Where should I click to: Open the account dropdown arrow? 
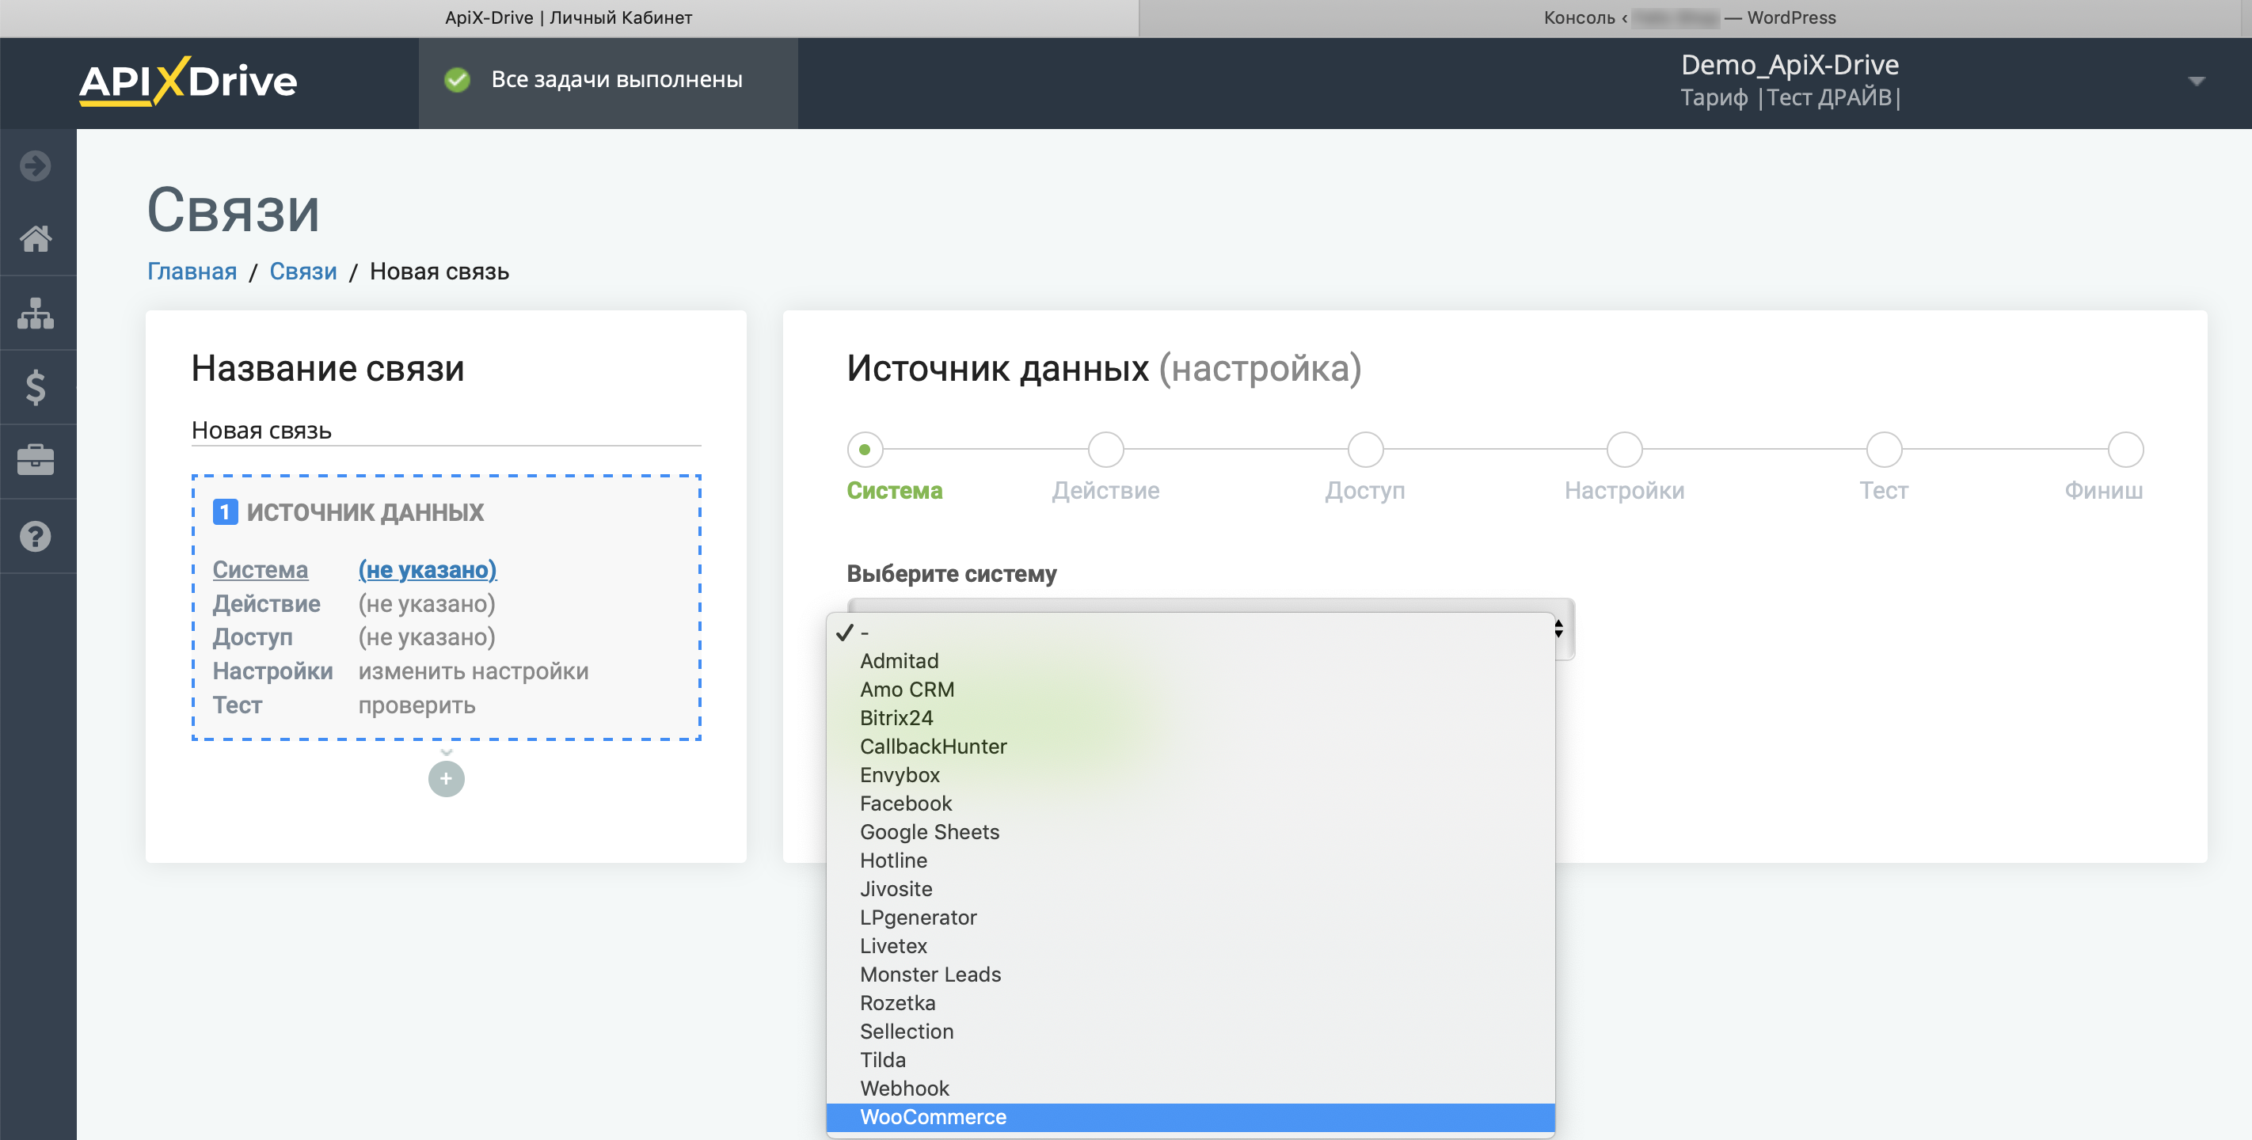tap(2196, 82)
